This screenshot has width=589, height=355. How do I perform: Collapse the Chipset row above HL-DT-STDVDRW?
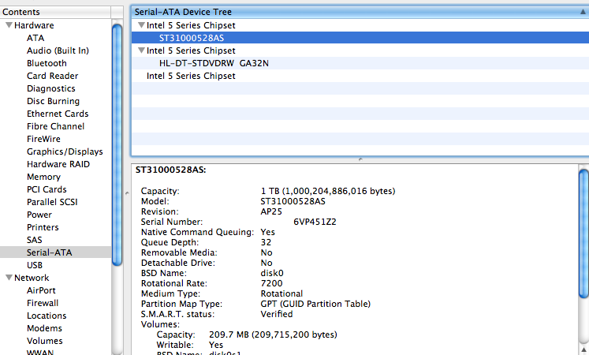point(141,50)
